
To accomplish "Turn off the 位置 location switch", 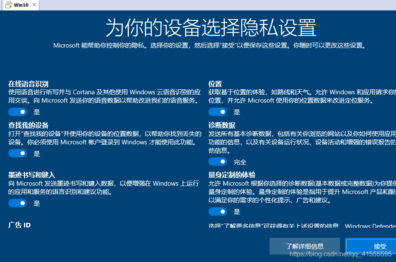I will (x=218, y=112).
